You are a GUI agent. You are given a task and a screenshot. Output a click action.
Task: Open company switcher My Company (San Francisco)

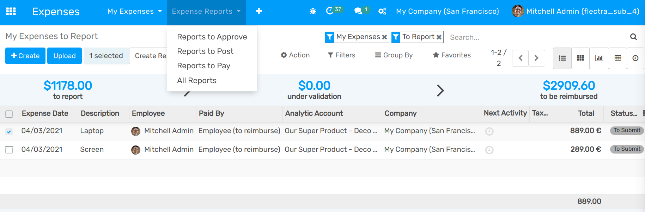click(x=448, y=11)
